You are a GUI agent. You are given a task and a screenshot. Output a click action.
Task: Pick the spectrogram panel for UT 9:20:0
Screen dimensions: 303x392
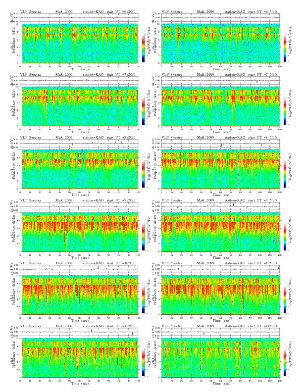pyautogui.click(x=79, y=232)
